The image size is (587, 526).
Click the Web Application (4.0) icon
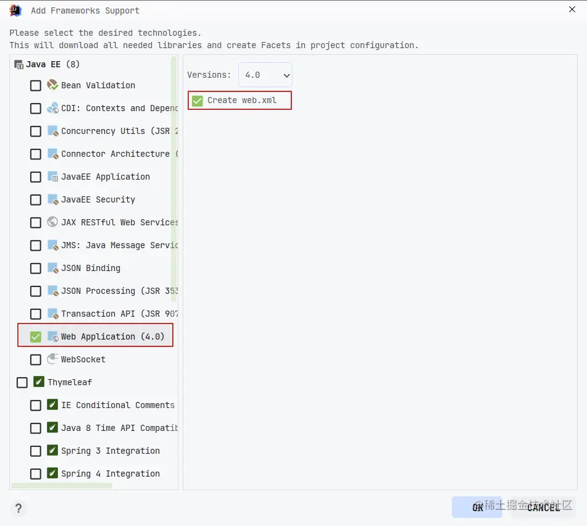[x=52, y=336]
